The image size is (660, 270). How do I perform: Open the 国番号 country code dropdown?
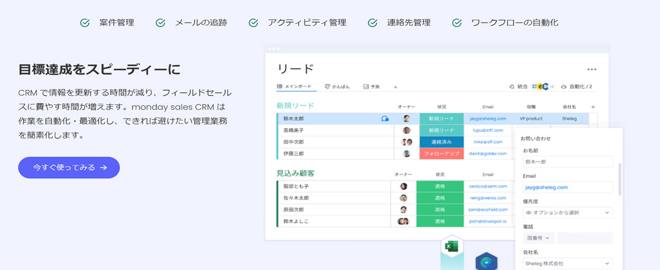(539, 238)
